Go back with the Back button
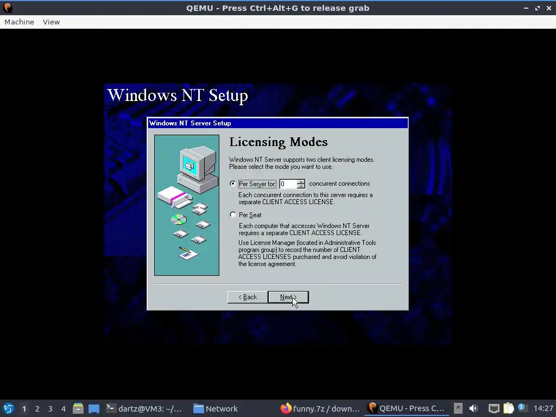Screen dimensions: 556x417 [248, 297]
